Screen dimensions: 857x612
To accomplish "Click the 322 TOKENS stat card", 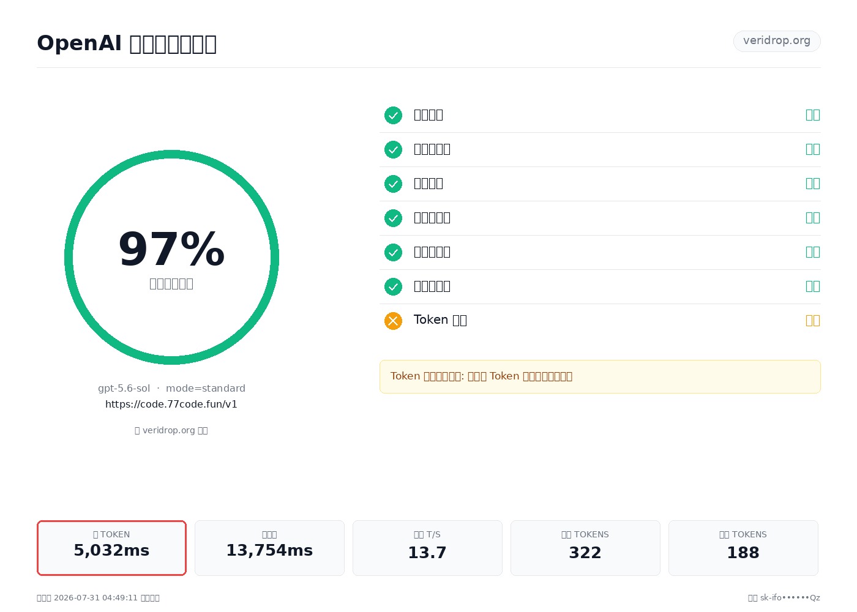I will [585, 548].
